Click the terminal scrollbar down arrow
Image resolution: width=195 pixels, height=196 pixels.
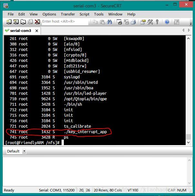[x=188, y=142]
